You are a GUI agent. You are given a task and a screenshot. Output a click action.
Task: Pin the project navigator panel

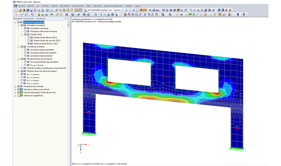(65, 18)
